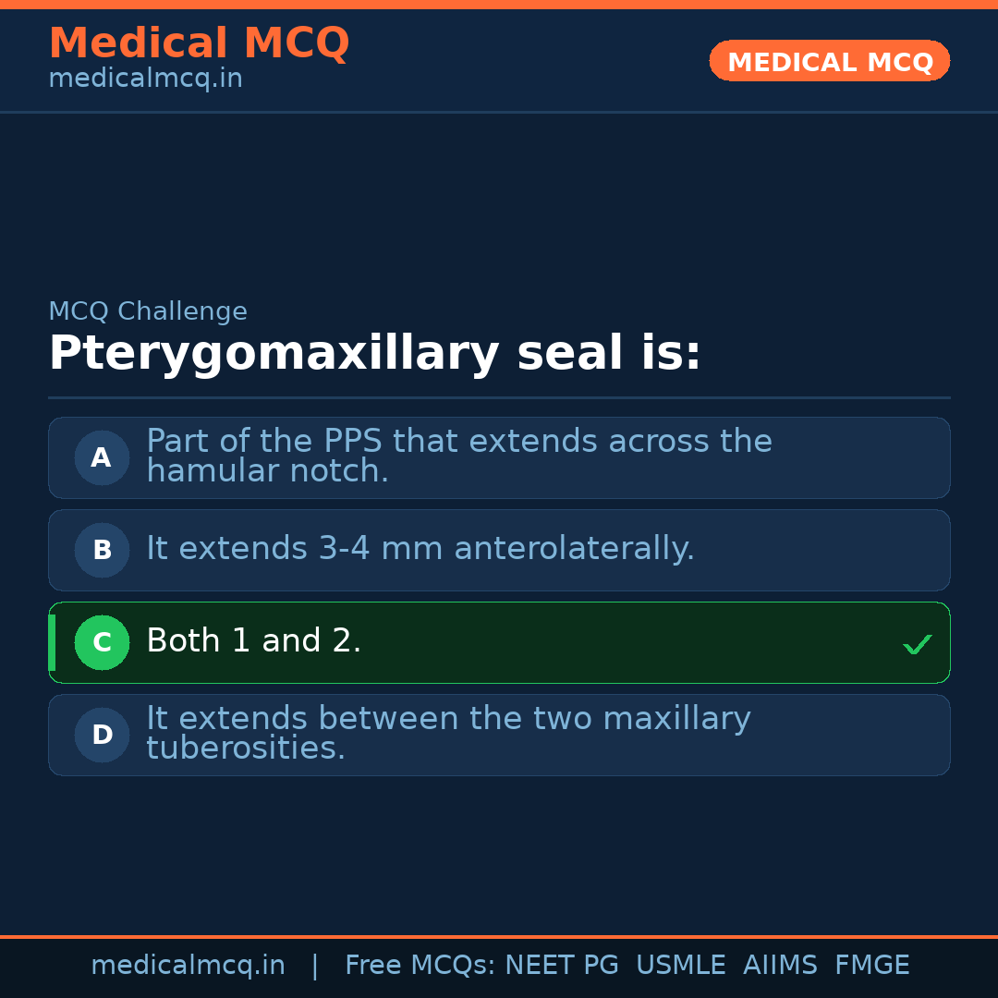Open the medicalmcq.in link in footer
This screenshot has width=998, height=998.
(188, 966)
